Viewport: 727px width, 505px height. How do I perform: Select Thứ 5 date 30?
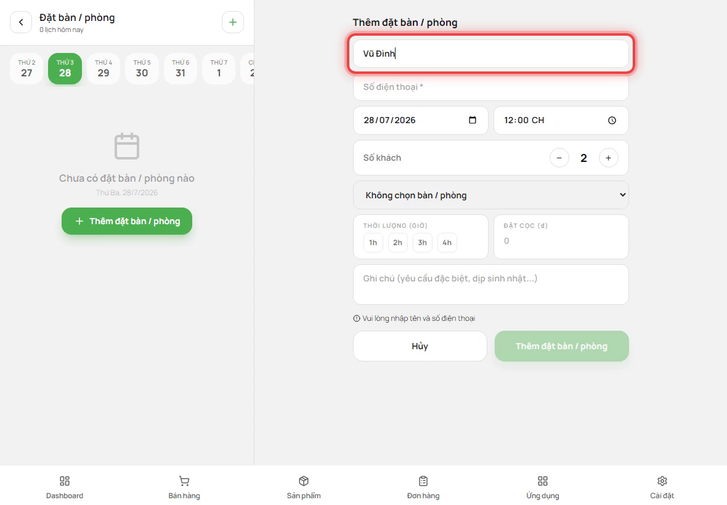pos(142,68)
